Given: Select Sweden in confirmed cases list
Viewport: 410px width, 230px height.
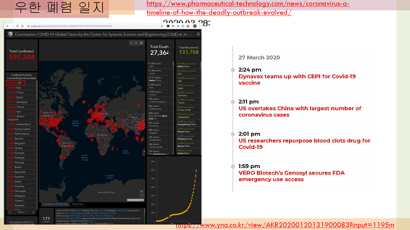Looking at the screenshot, I should (x=21, y=176).
